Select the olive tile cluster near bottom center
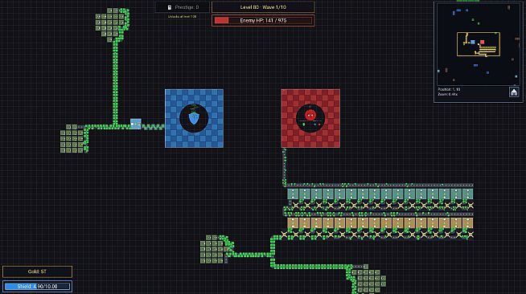 214,249
